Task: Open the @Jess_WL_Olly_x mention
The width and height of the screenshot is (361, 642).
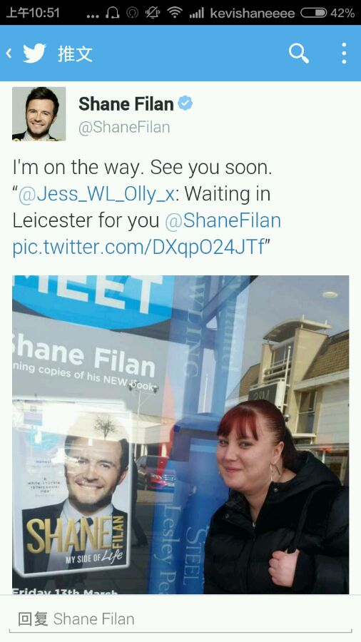Action: pyautogui.click(x=96, y=194)
